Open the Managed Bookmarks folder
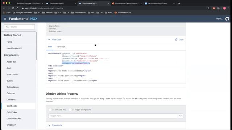 click(22, 13)
